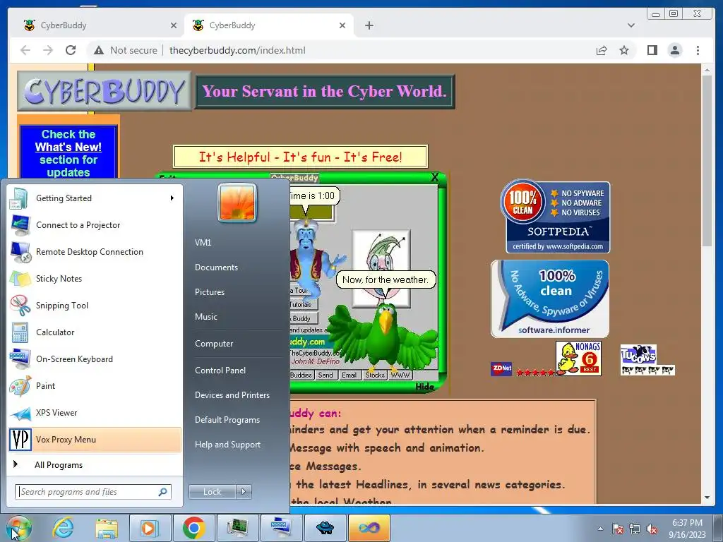Image resolution: width=723 pixels, height=542 pixels.
Task: Click the CyberBuddy logo banner
Action: (104, 91)
